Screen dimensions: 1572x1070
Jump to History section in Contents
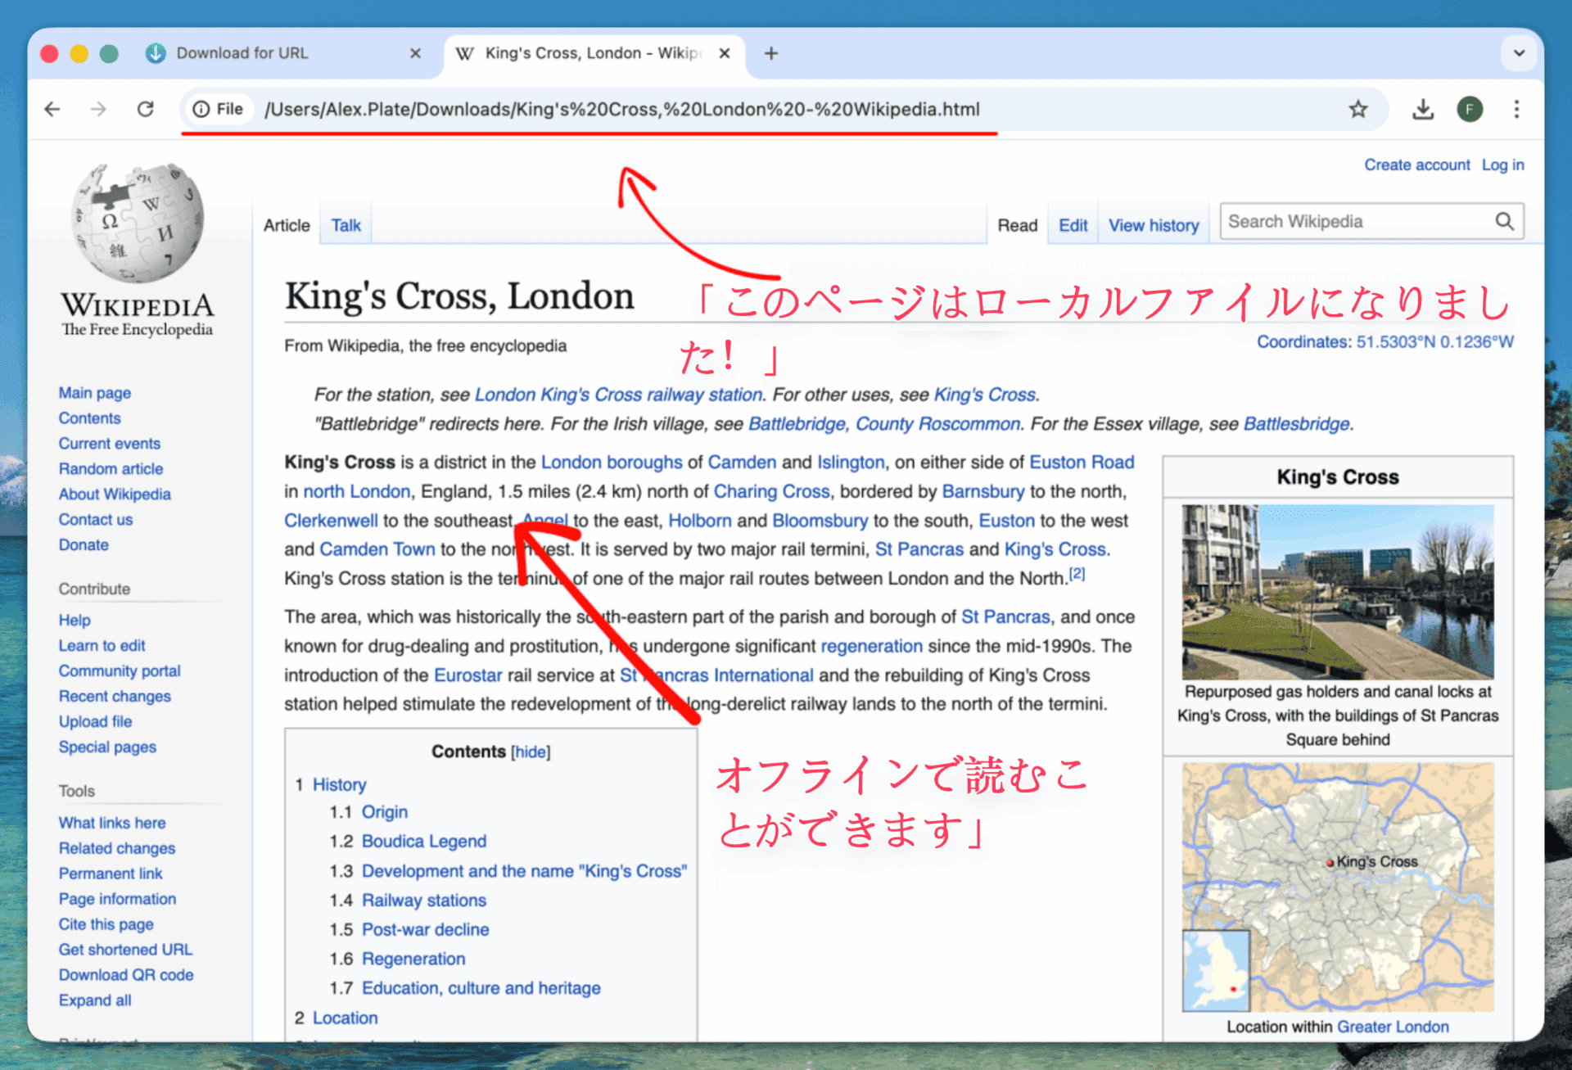tap(339, 784)
